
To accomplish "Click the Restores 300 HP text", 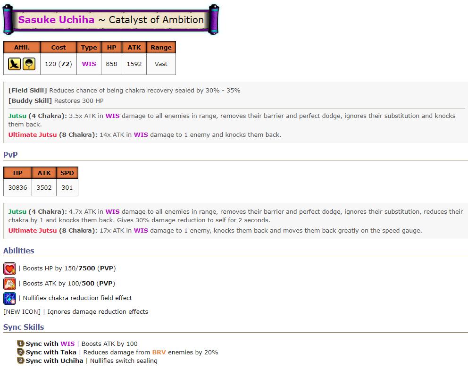I will pyautogui.click(x=79, y=101).
